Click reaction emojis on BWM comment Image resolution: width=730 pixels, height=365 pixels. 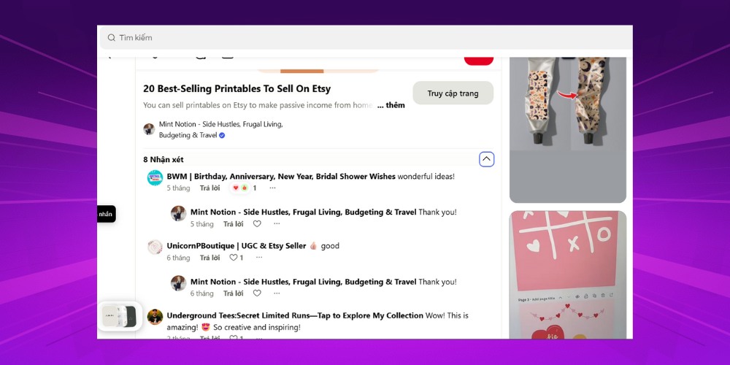(x=240, y=188)
